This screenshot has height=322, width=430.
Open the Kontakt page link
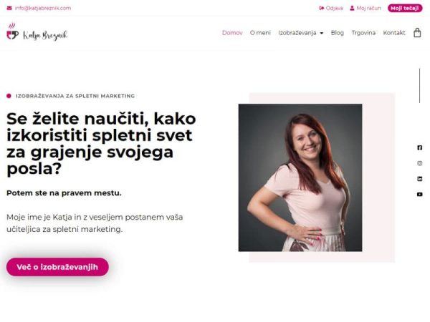pos(394,33)
